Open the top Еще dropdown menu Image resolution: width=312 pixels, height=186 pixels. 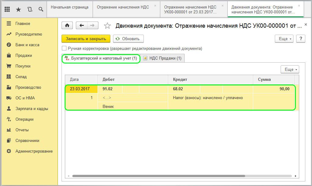[x=284, y=39]
